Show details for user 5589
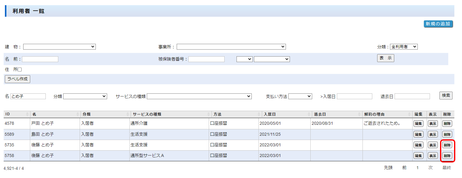This screenshot has height=178, width=462. point(432,134)
